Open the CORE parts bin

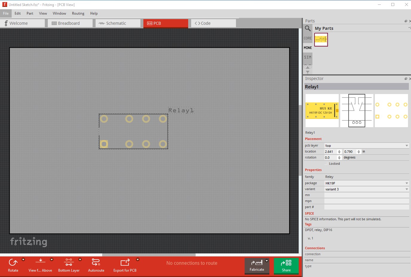tap(308, 38)
